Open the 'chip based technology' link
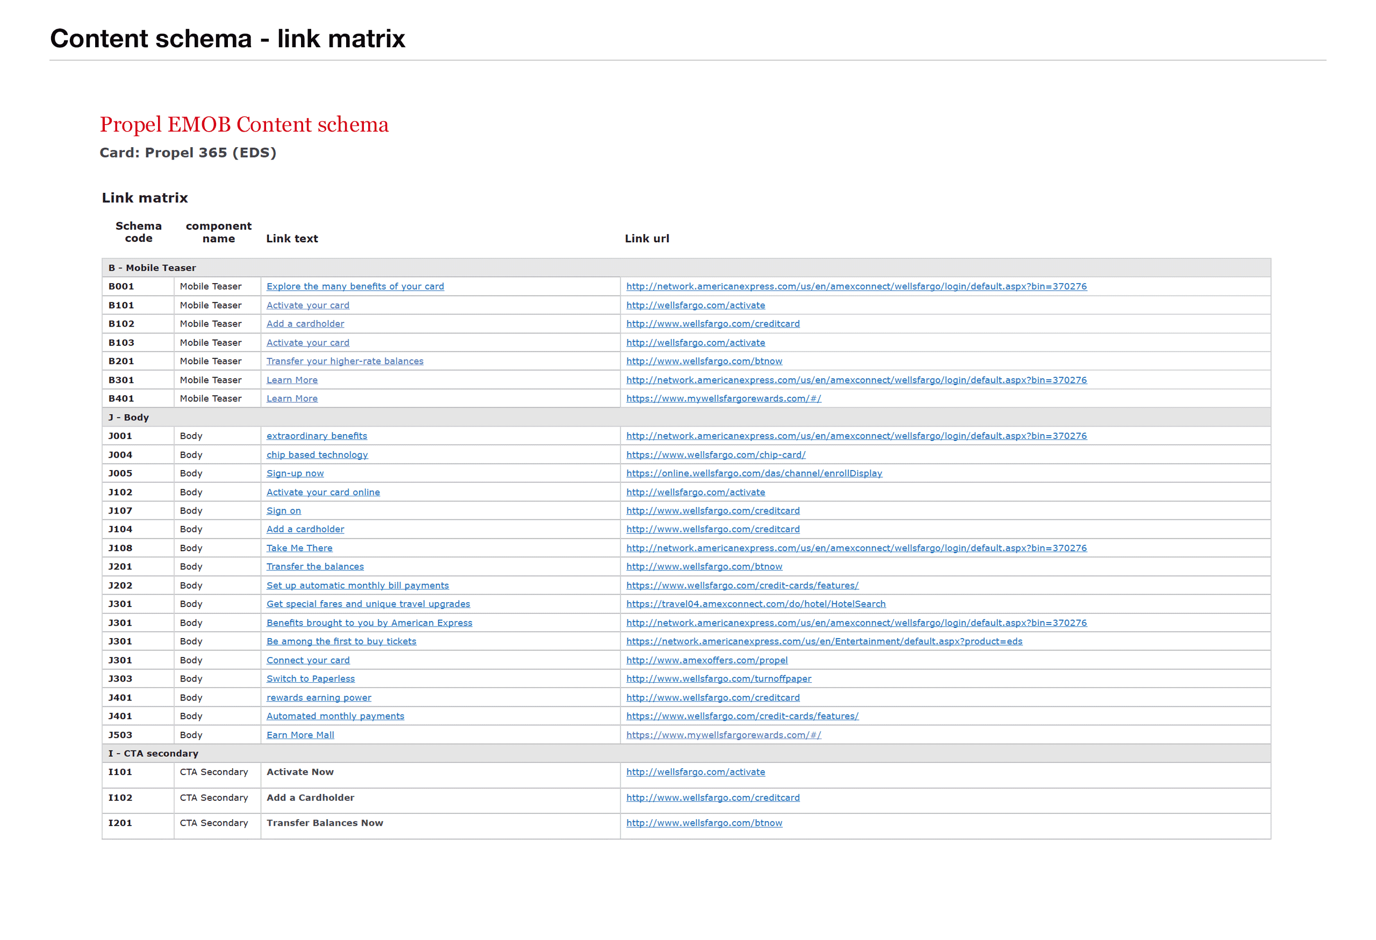 317,455
